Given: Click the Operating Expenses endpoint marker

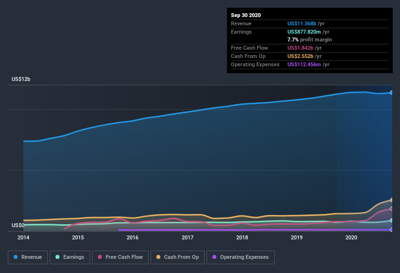Looking at the screenshot, I should coord(391,230).
